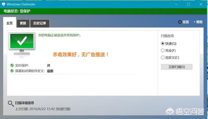Expand the 帮助 dropdown menu
This screenshot has width=208, height=119.
pos(198,22)
